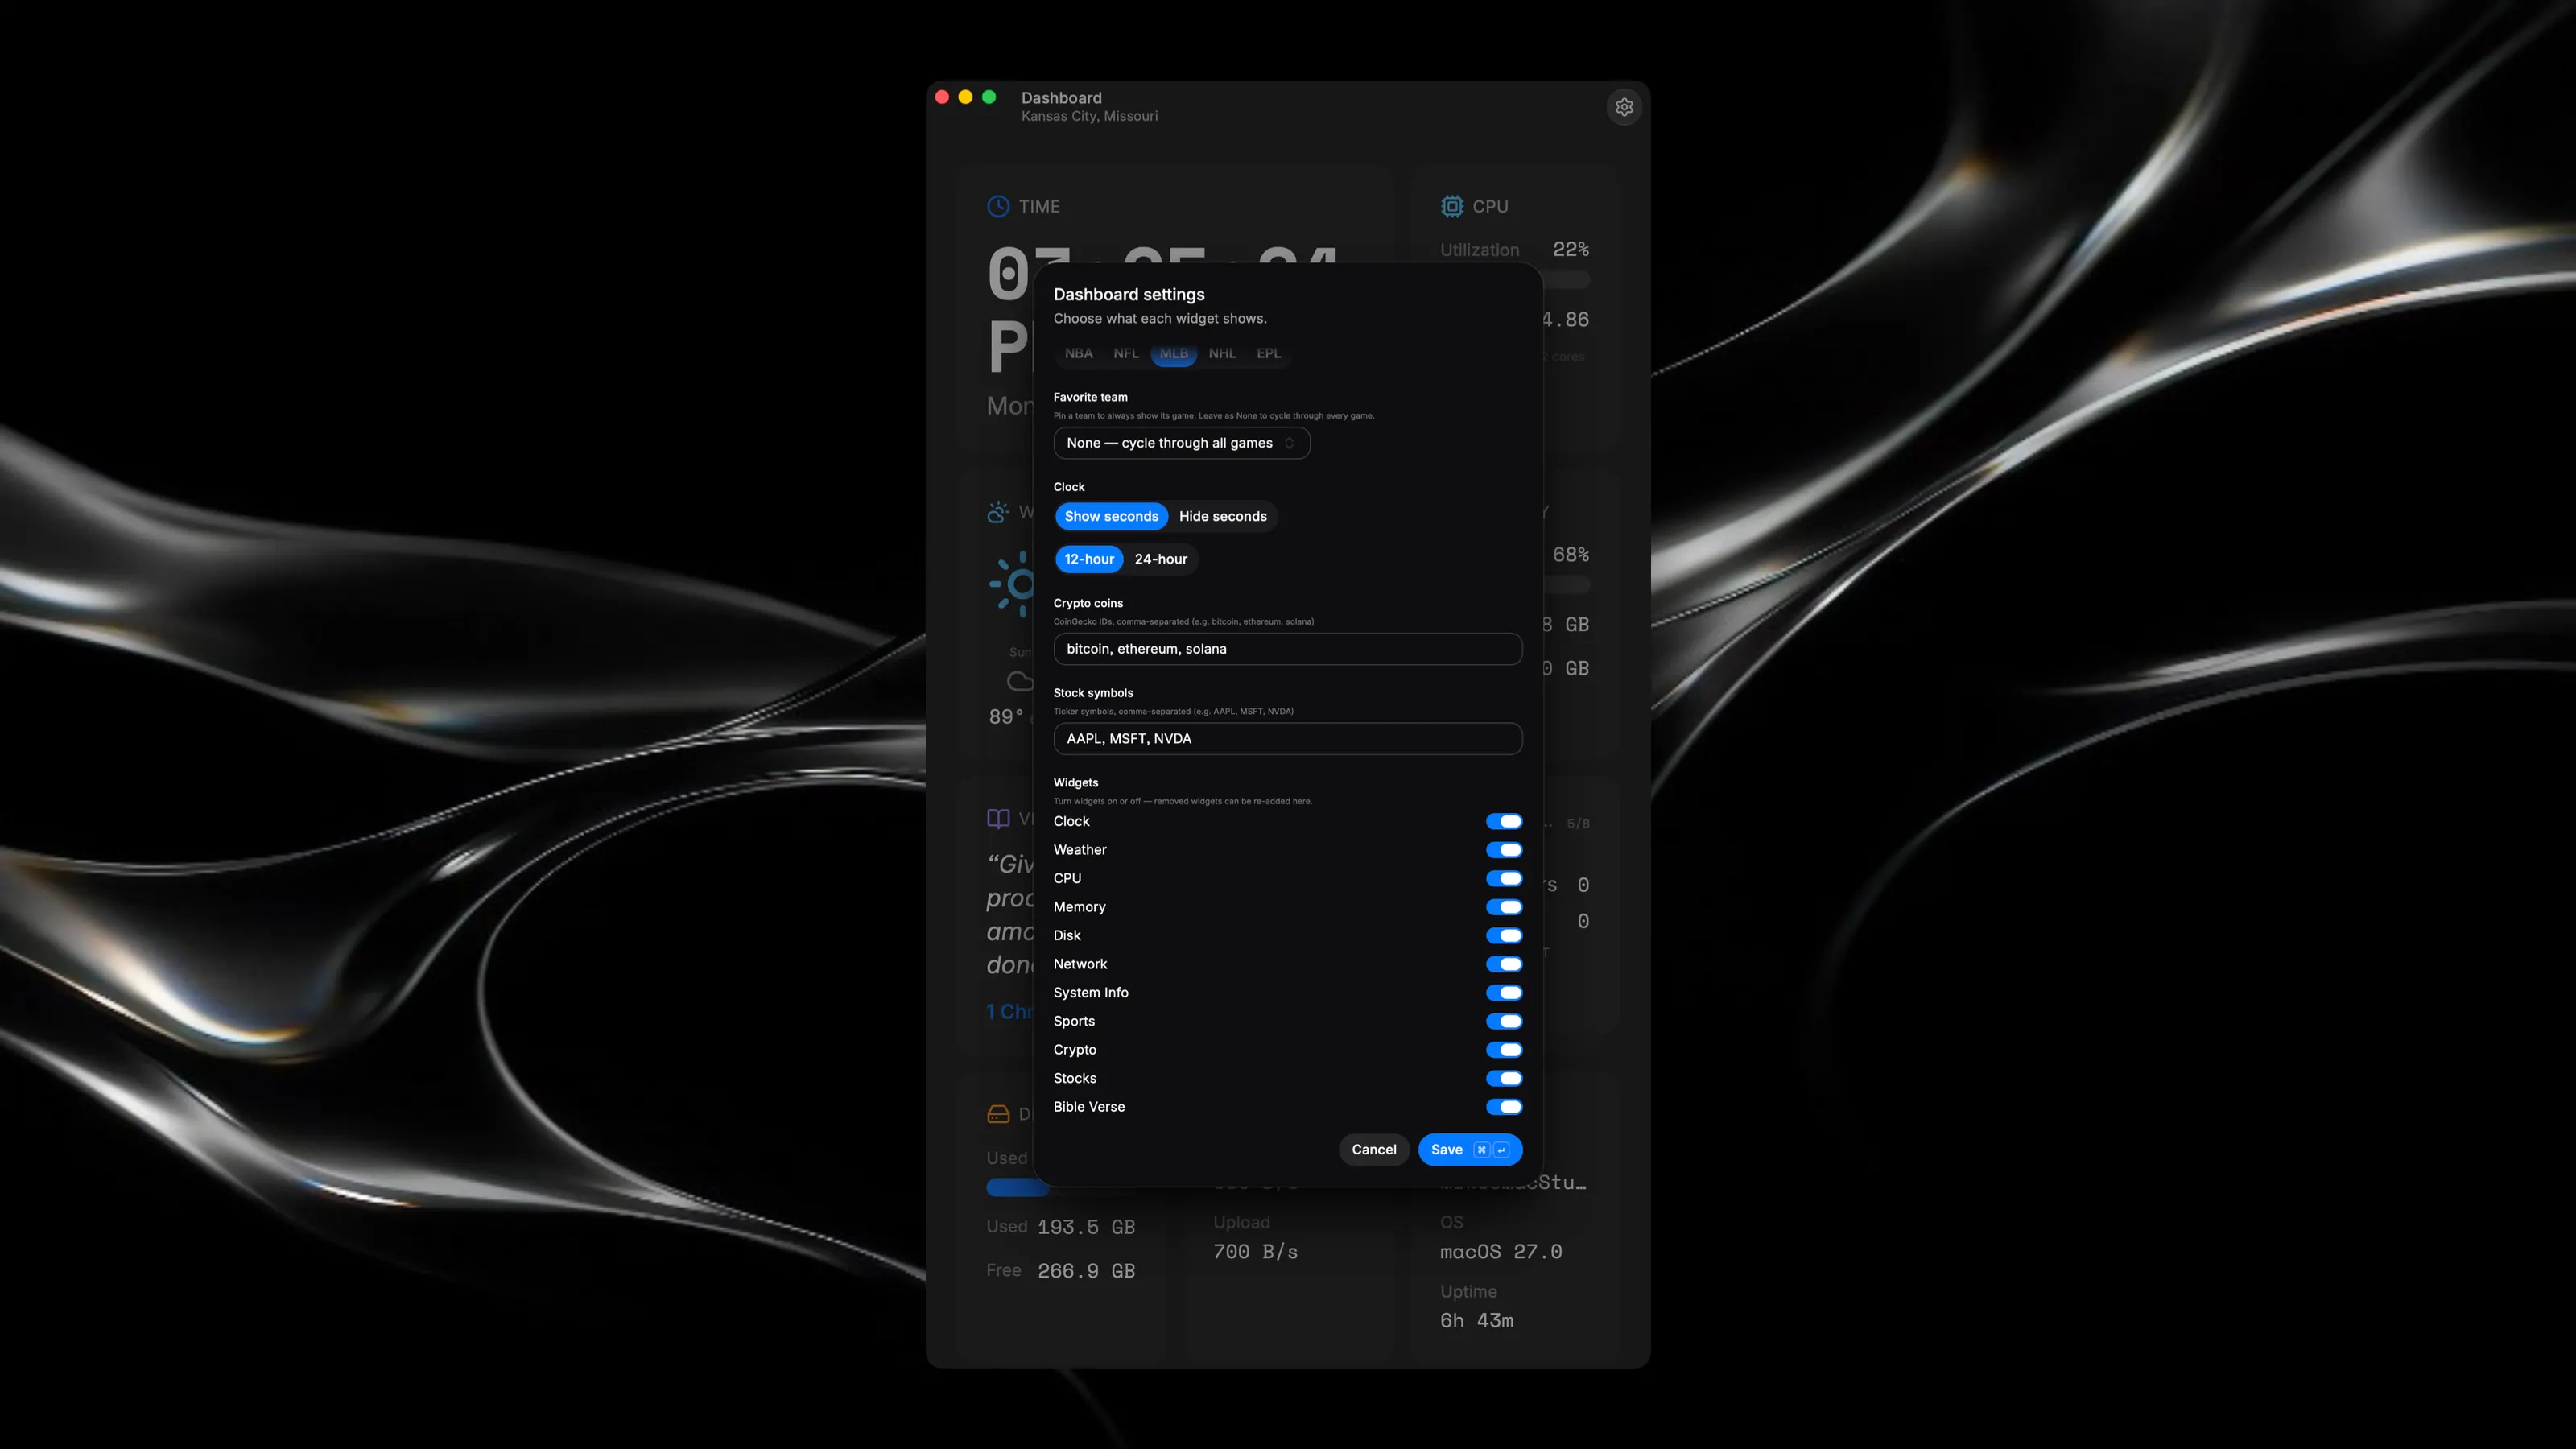Image resolution: width=2576 pixels, height=1449 pixels.
Task: Click the '193.5 GB' used disk value
Action: 1086,1227
